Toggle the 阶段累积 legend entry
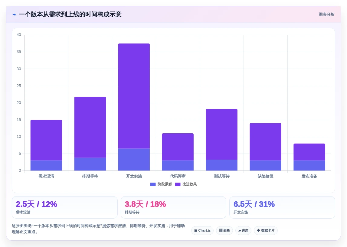Screen dimensions: 347x247 coord(161,184)
